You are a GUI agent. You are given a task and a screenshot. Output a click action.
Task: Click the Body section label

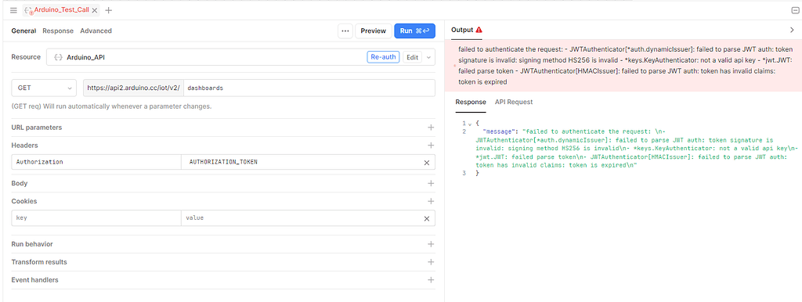point(20,183)
